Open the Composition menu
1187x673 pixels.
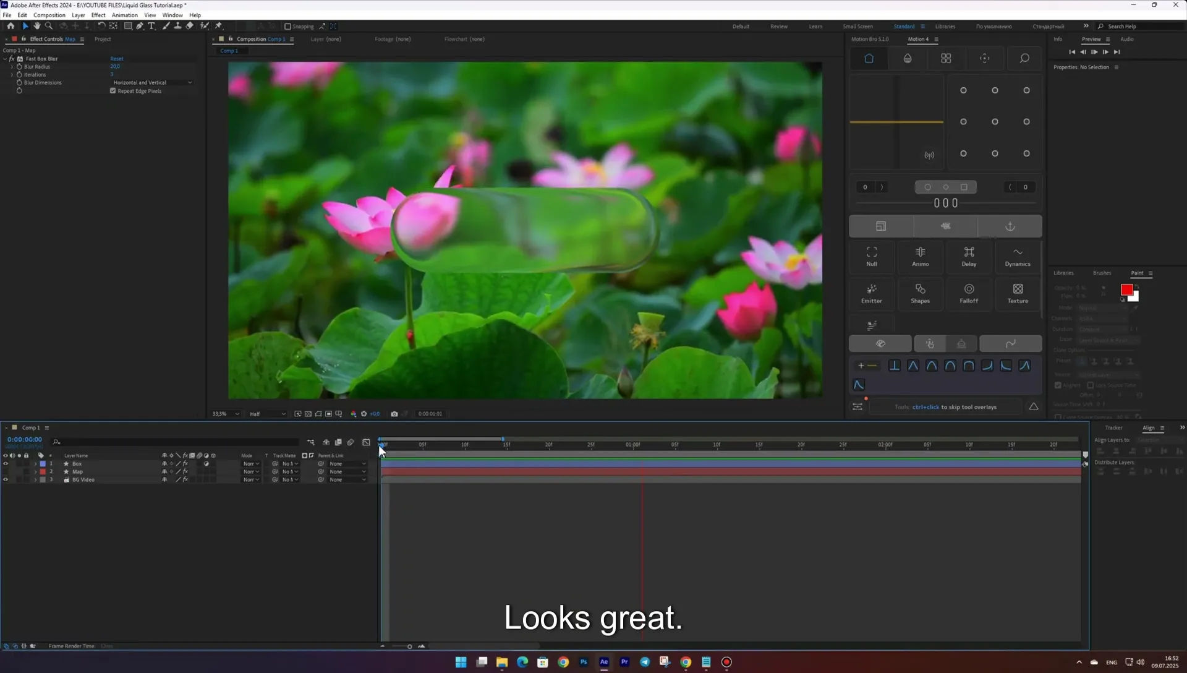[x=49, y=15]
